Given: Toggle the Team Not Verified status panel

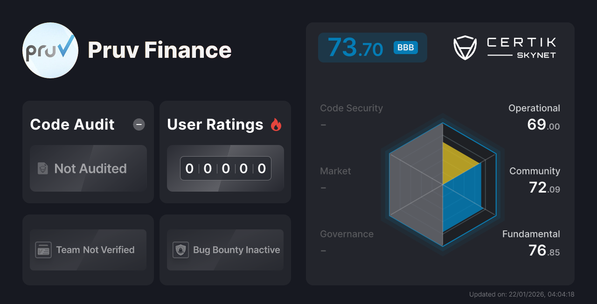Looking at the screenshot, I should 88,250.
